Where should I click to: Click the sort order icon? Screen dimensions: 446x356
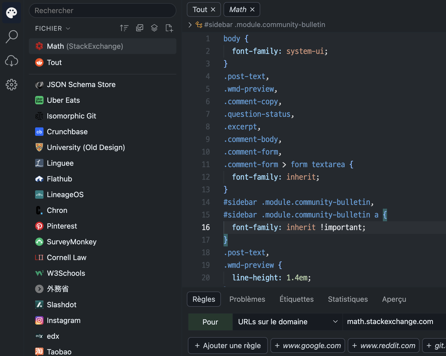click(x=124, y=28)
